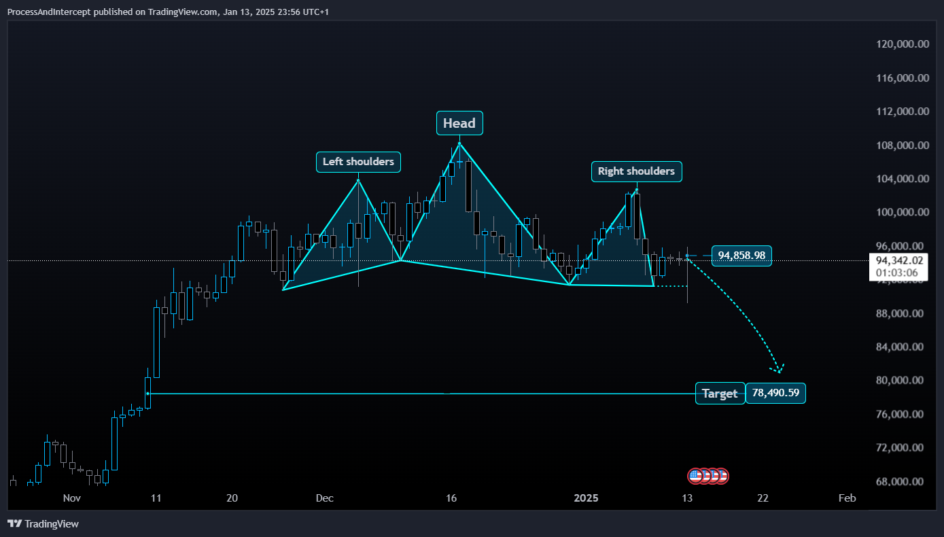Click the Right shoulders label

pyautogui.click(x=636, y=171)
